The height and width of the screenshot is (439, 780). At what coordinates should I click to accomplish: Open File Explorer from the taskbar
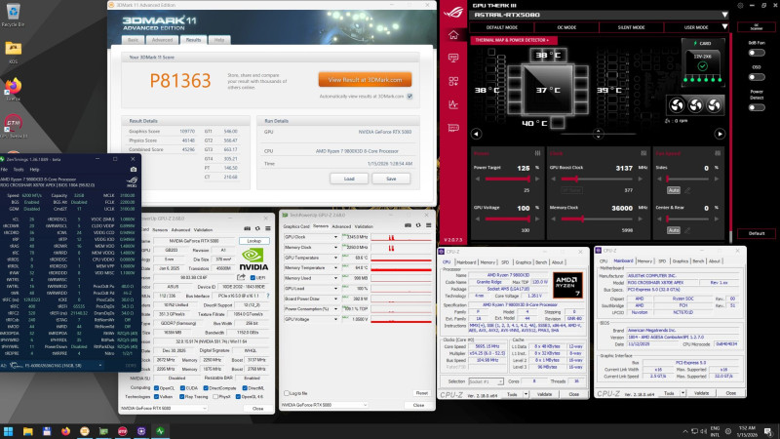(27, 431)
